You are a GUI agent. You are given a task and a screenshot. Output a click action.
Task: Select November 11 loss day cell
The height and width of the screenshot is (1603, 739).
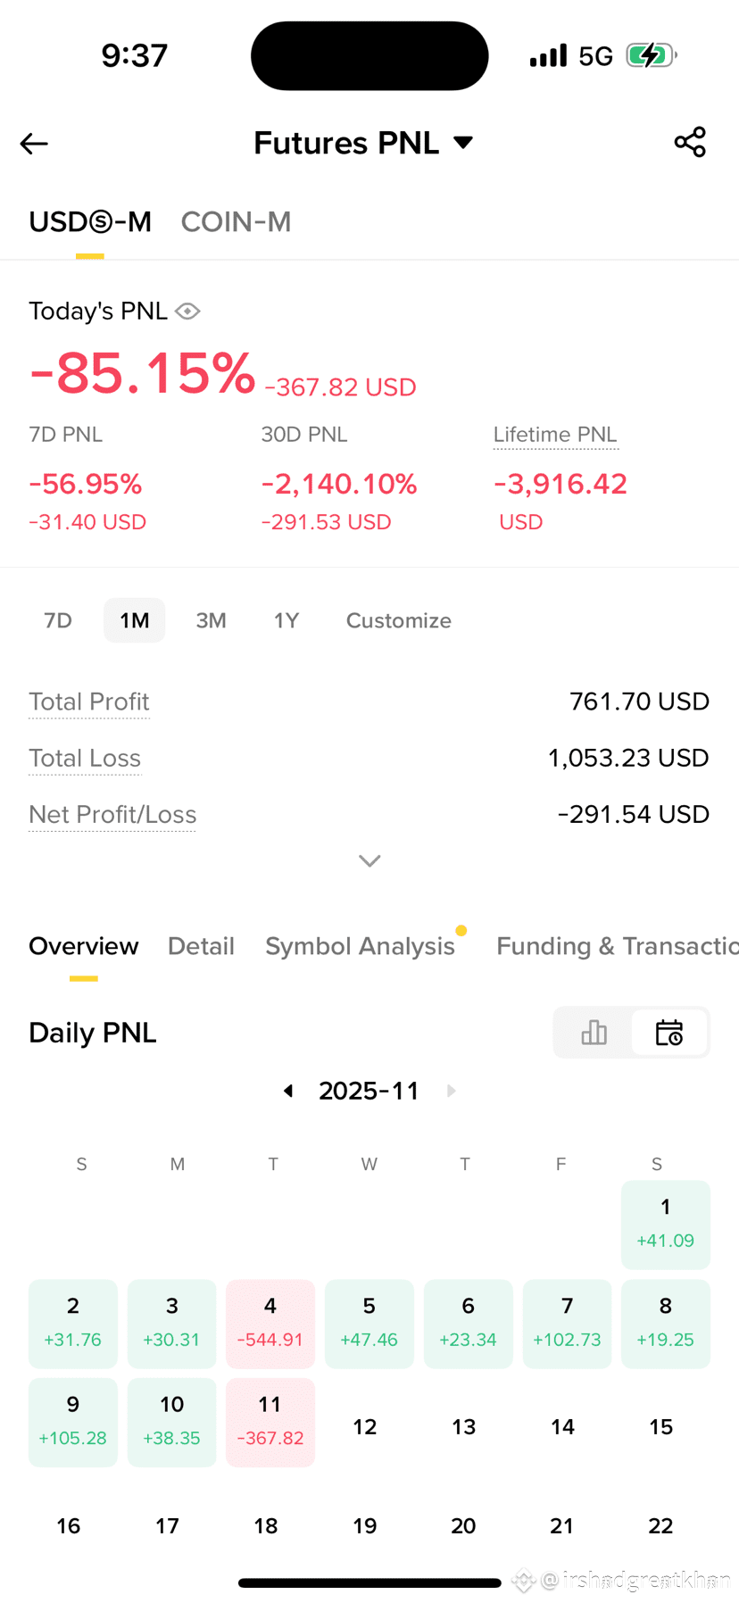(270, 1422)
